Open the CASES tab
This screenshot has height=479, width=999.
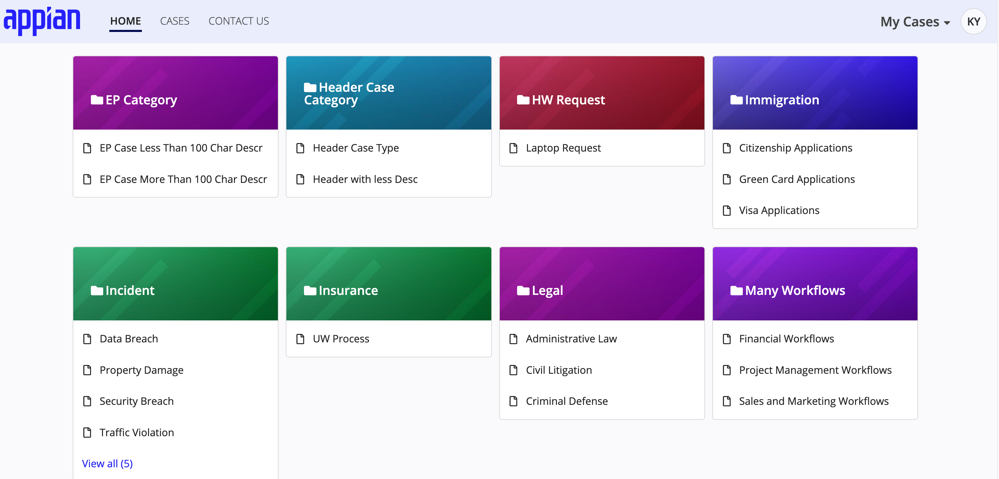(174, 21)
